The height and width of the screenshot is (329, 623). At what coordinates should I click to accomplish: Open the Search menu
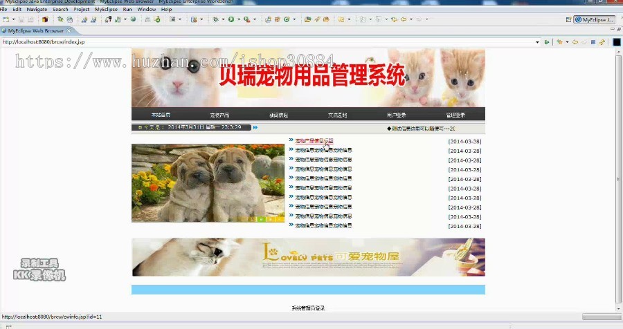[60, 9]
